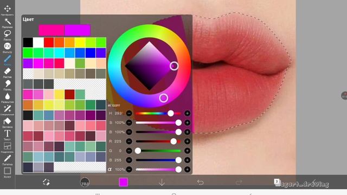Undo the last action
Image resolution: width=347 pixels, height=195 pixels.
[x=200, y=182]
